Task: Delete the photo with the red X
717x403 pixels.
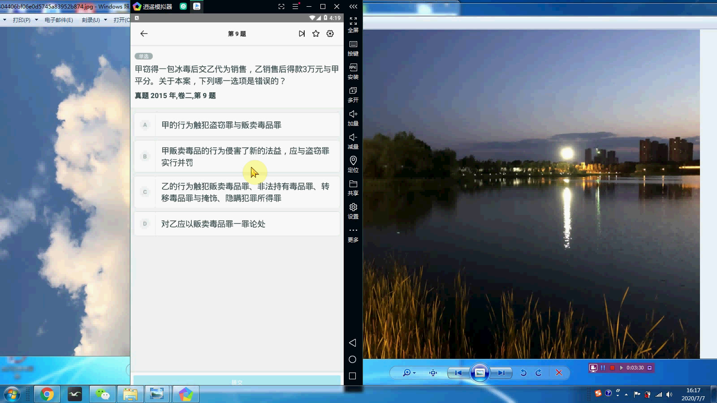Action: [x=559, y=373]
